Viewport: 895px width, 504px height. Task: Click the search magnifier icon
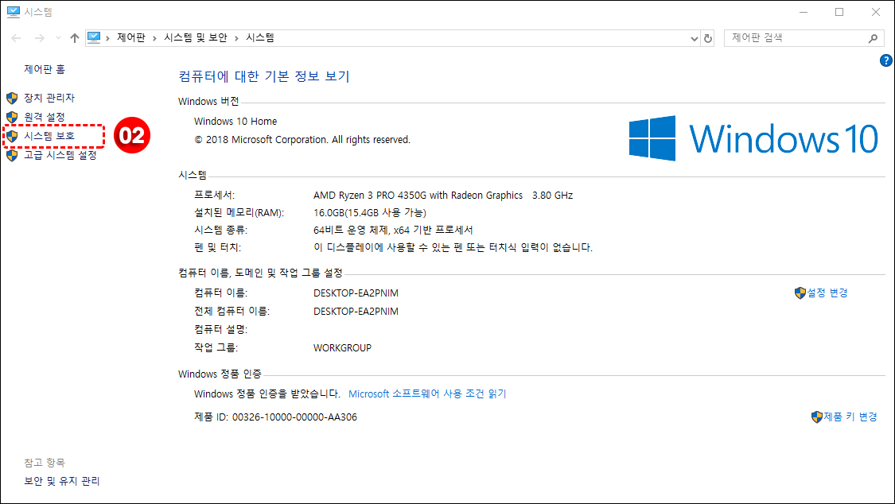pos(873,38)
